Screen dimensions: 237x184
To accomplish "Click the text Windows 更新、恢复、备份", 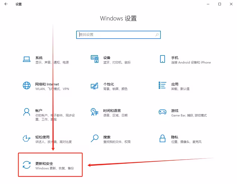I will pos(55,168).
